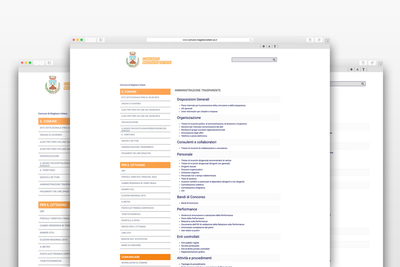This screenshot has width=400, height=267.
Task: Open the Tipologie di procedimento link
Action: tap(193, 264)
